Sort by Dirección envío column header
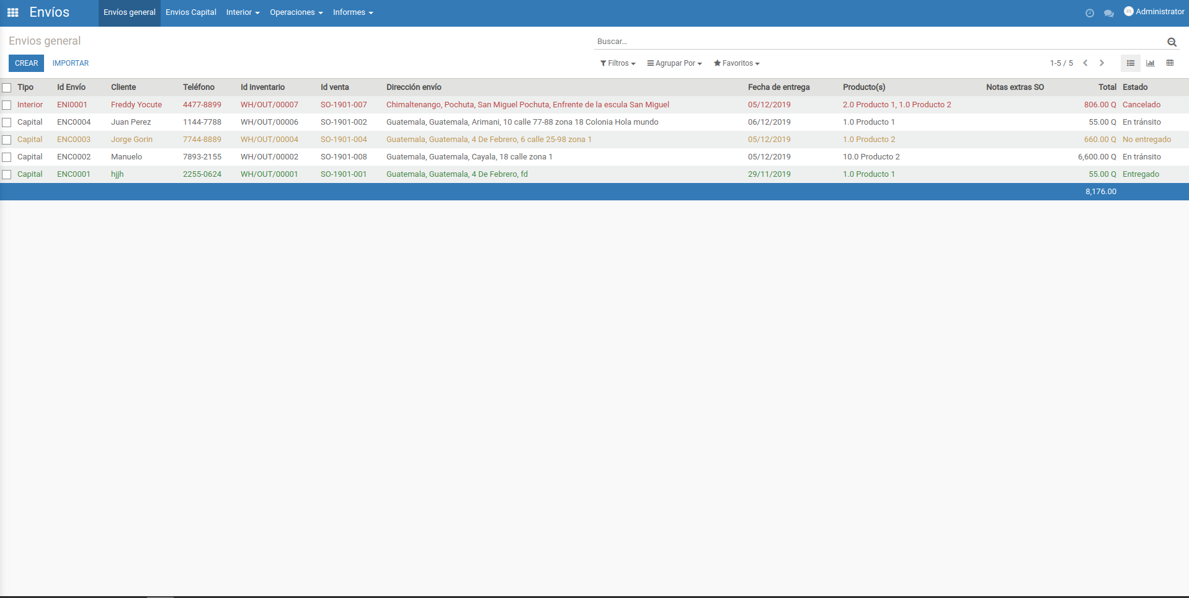1189x598 pixels. tap(414, 87)
